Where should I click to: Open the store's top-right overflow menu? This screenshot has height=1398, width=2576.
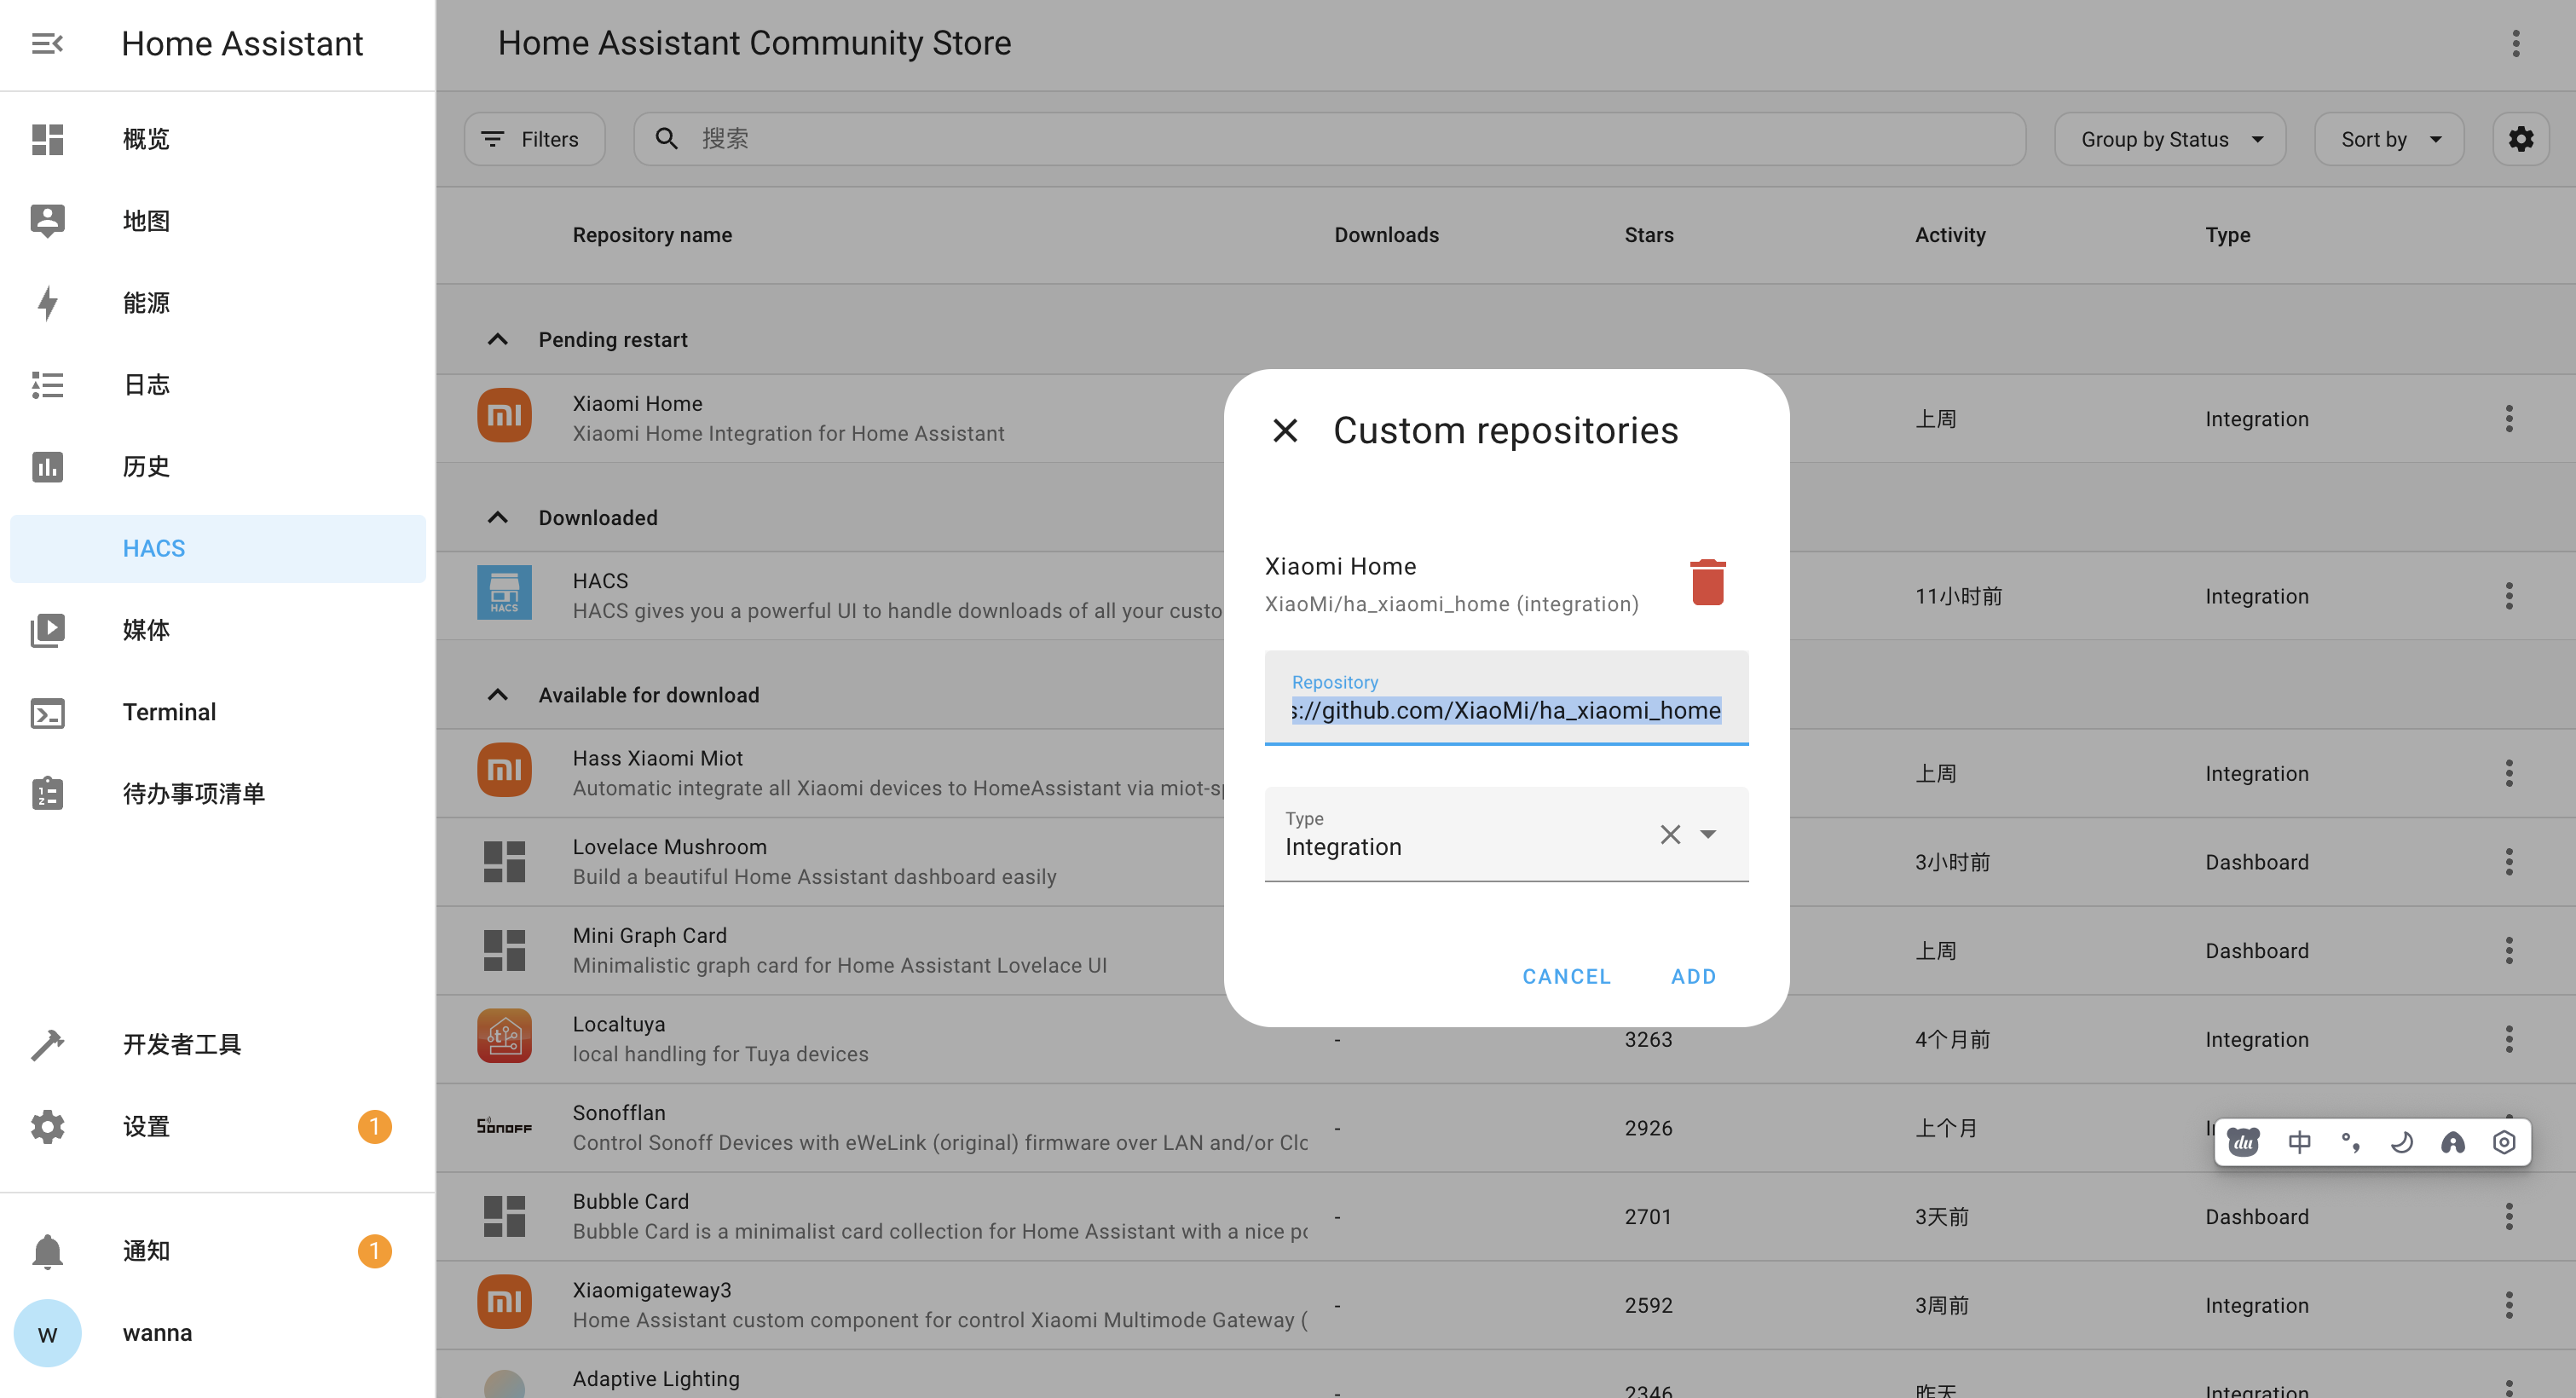[x=2516, y=43]
